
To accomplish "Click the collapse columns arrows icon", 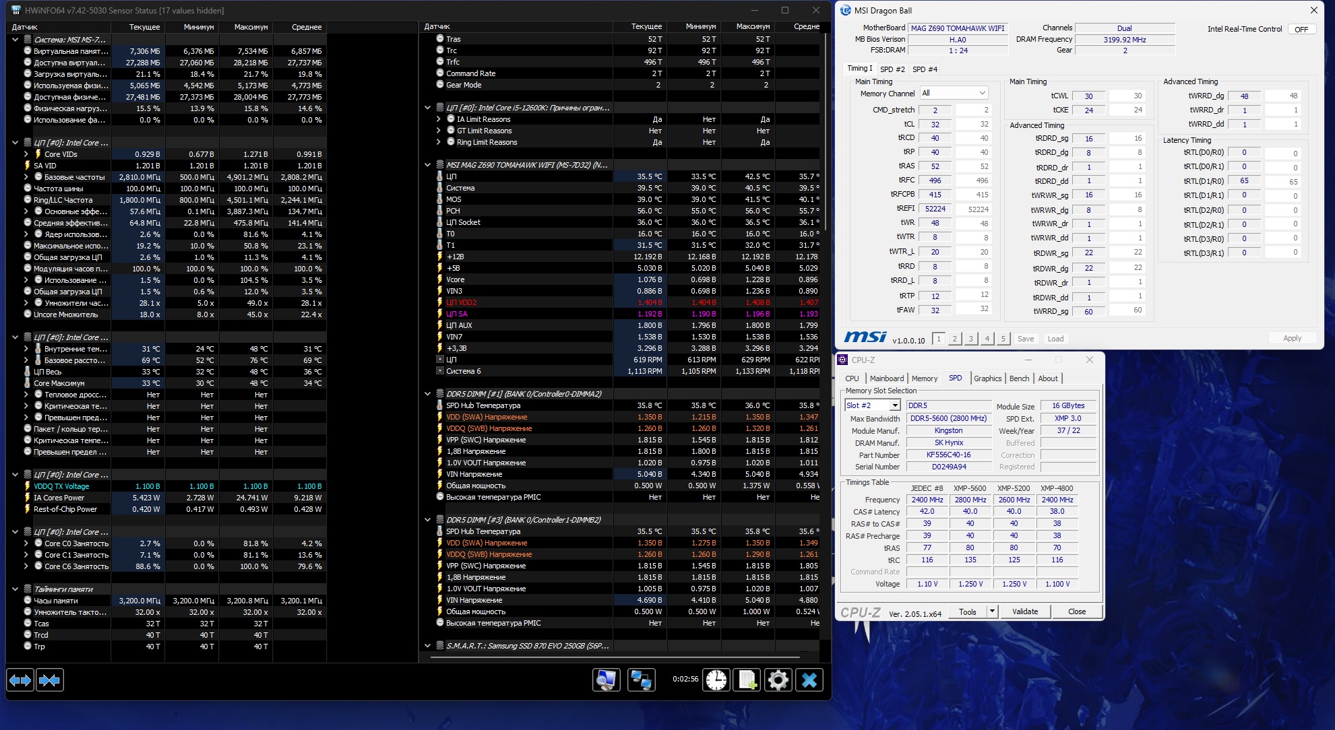I will tap(50, 680).
